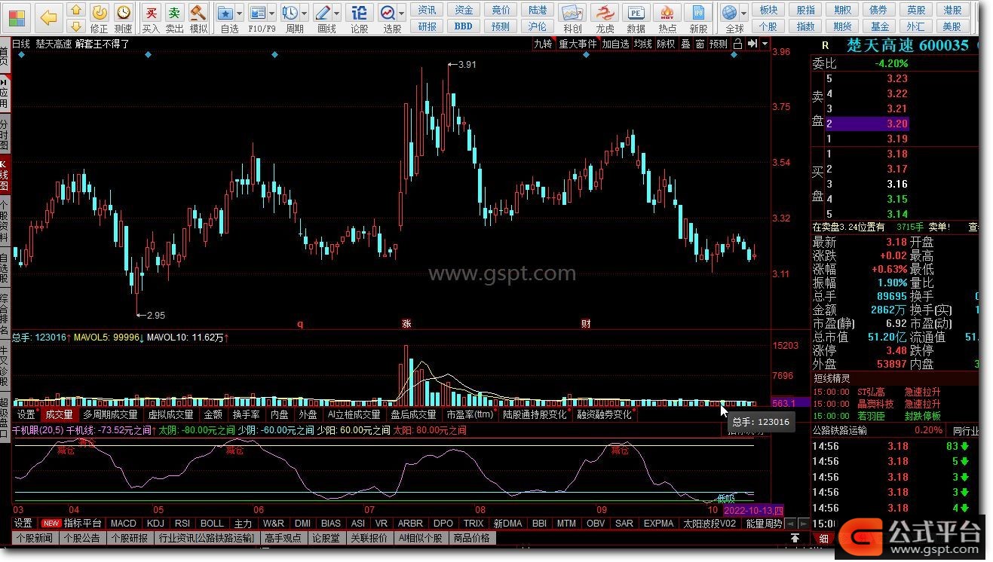The width and height of the screenshot is (993, 562).
Task: Click the 资讯 news button
Action: click(x=427, y=10)
